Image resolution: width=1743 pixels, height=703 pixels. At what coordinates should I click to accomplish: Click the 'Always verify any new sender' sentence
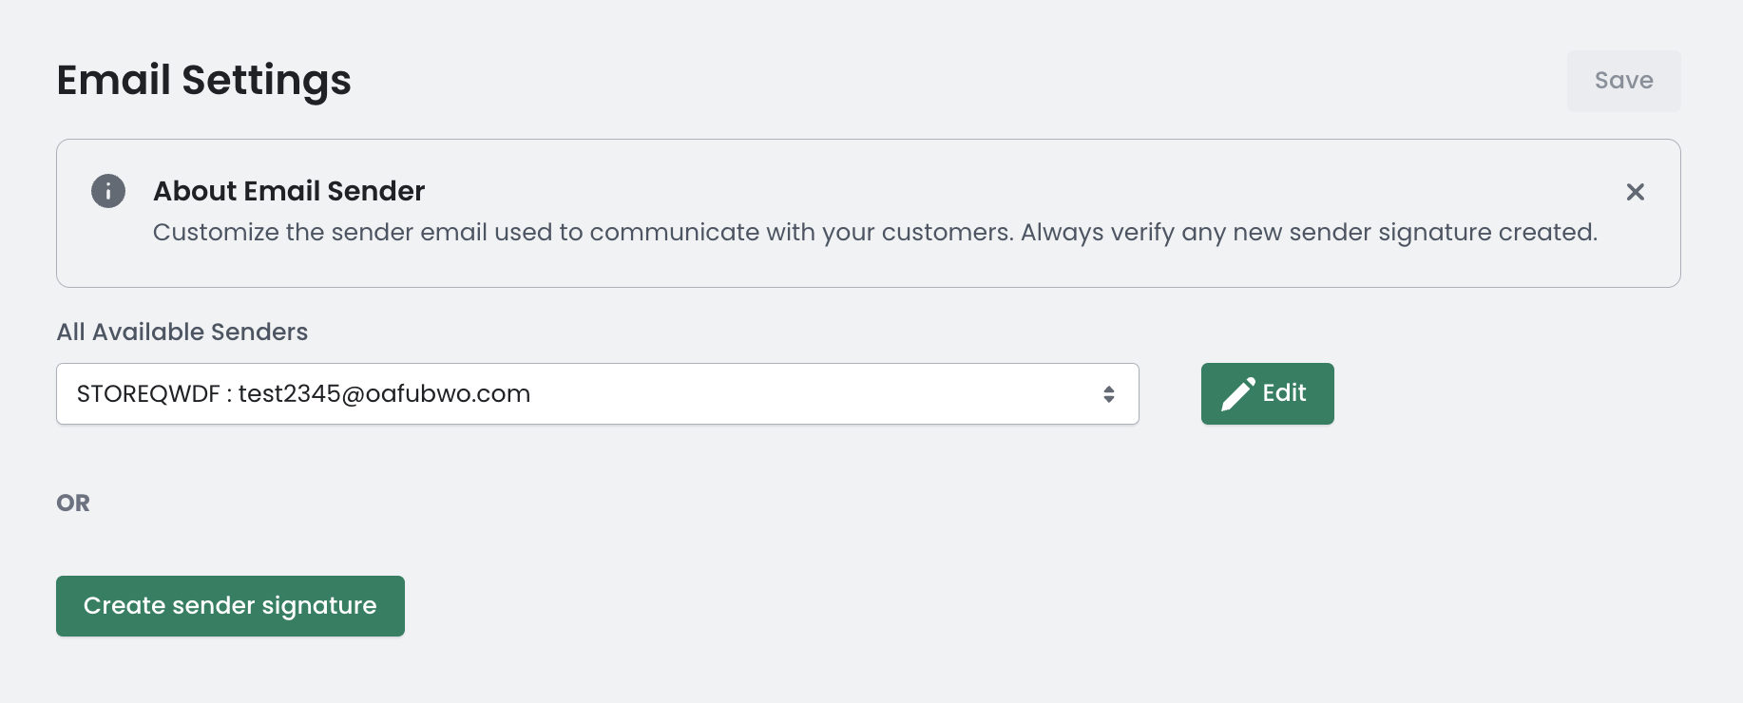click(x=1308, y=233)
